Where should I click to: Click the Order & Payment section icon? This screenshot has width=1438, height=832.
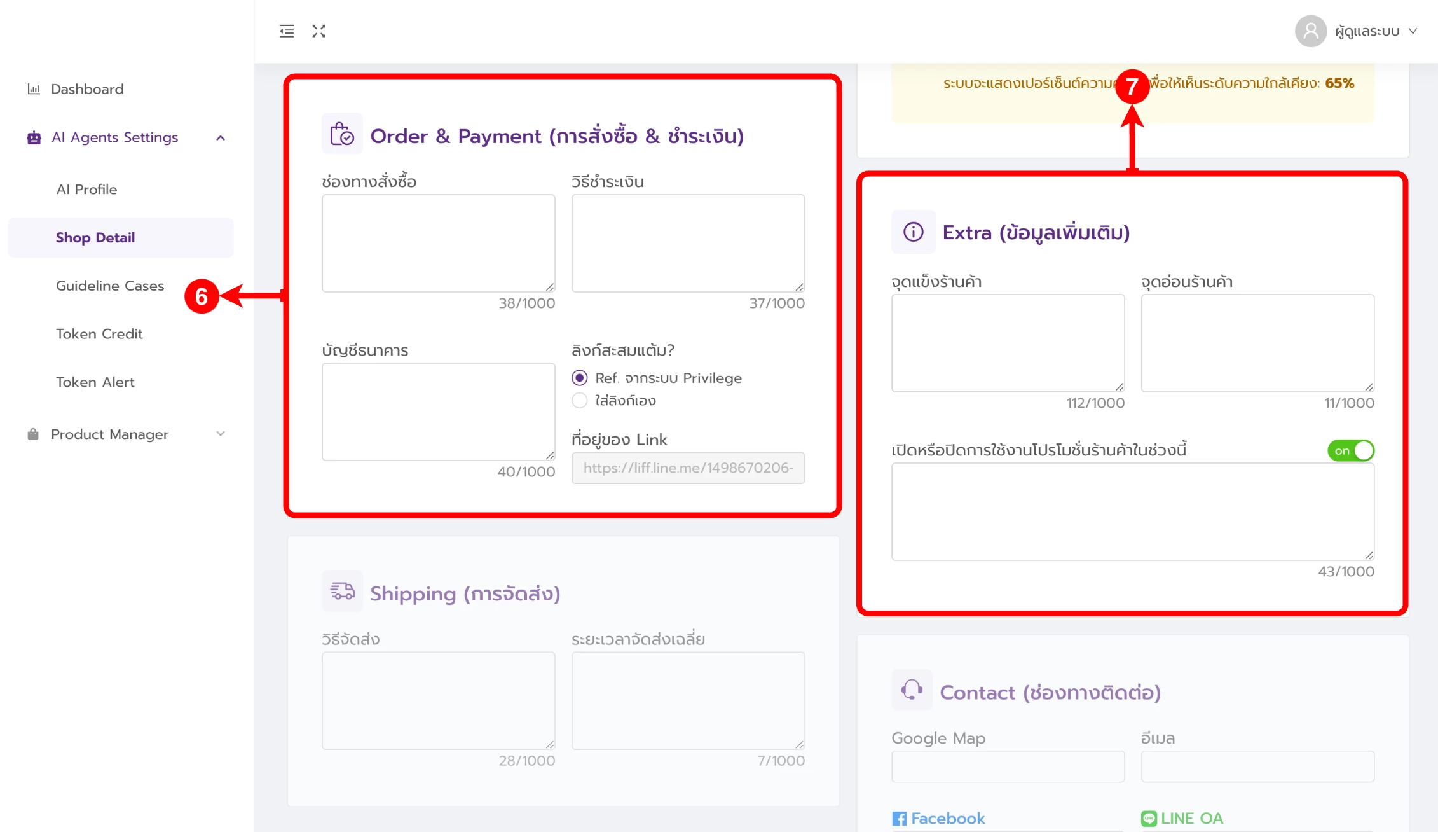point(342,134)
